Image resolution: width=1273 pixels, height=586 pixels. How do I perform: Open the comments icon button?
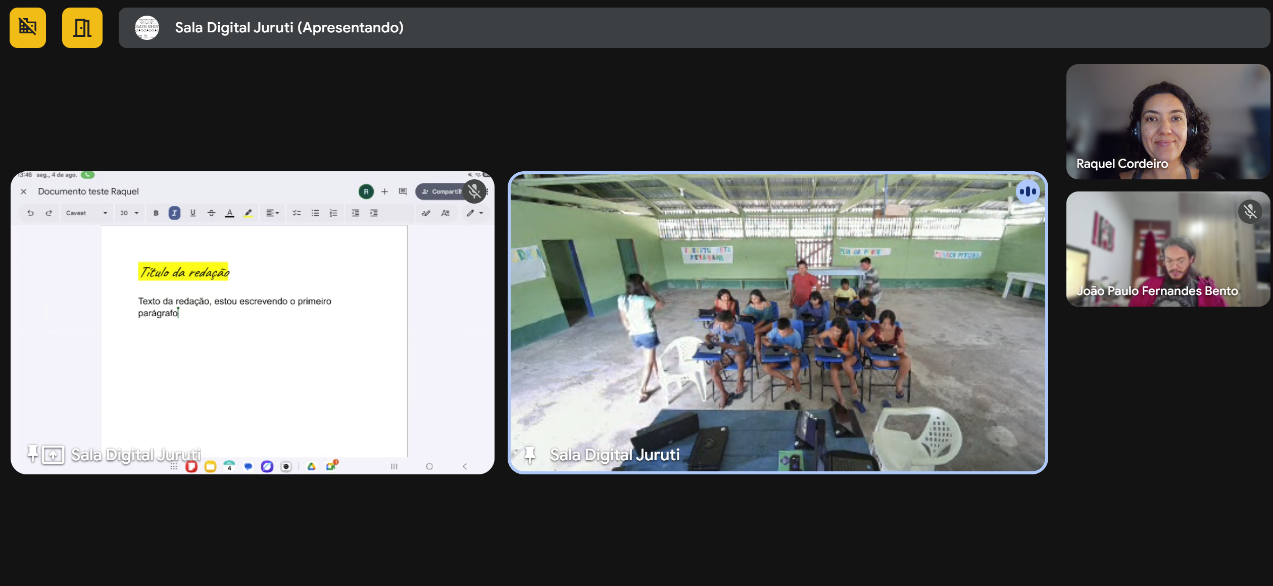pyautogui.click(x=403, y=191)
